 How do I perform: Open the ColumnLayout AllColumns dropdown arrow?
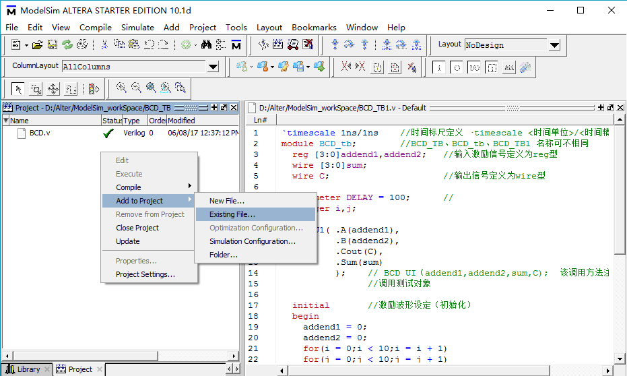click(213, 67)
